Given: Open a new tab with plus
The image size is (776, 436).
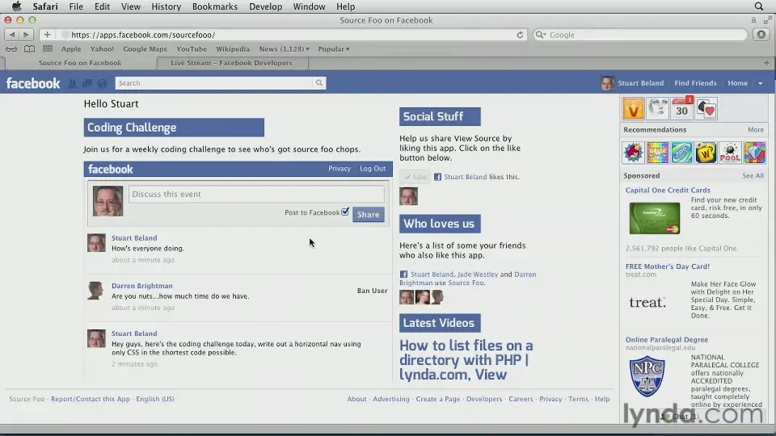Looking at the screenshot, I should coord(766,63).
